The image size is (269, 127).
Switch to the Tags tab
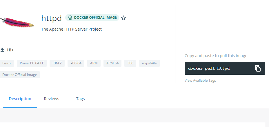81,99
